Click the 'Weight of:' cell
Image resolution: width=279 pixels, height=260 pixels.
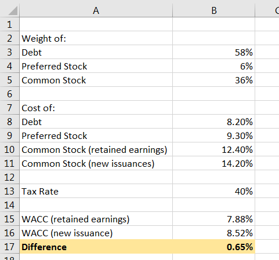(x=96, y=38)
